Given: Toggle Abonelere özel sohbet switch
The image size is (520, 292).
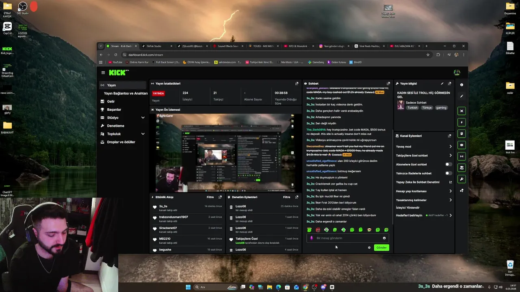Looking at the screenshot, I should pyautogui.click(x=448, y=164).
